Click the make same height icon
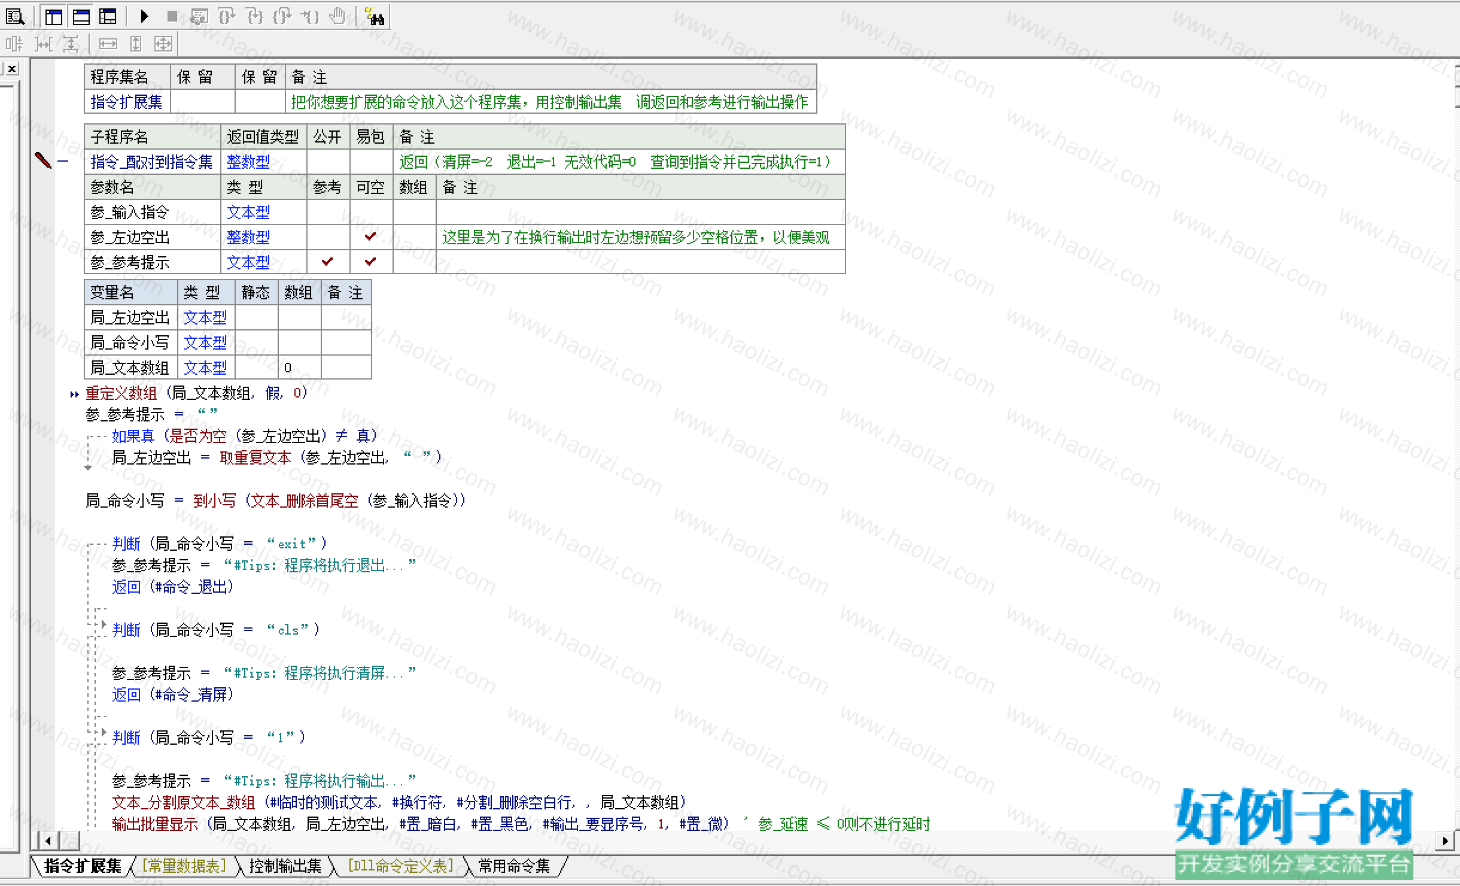The height and width of the screenshot is (886, 1460). (136, 44)
